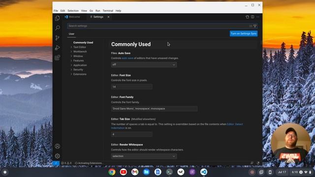Open the Run menu

tap(98, 11)
